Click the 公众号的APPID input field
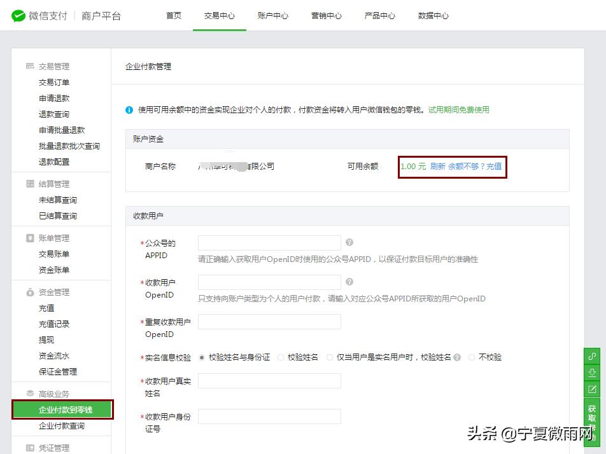 269,243
